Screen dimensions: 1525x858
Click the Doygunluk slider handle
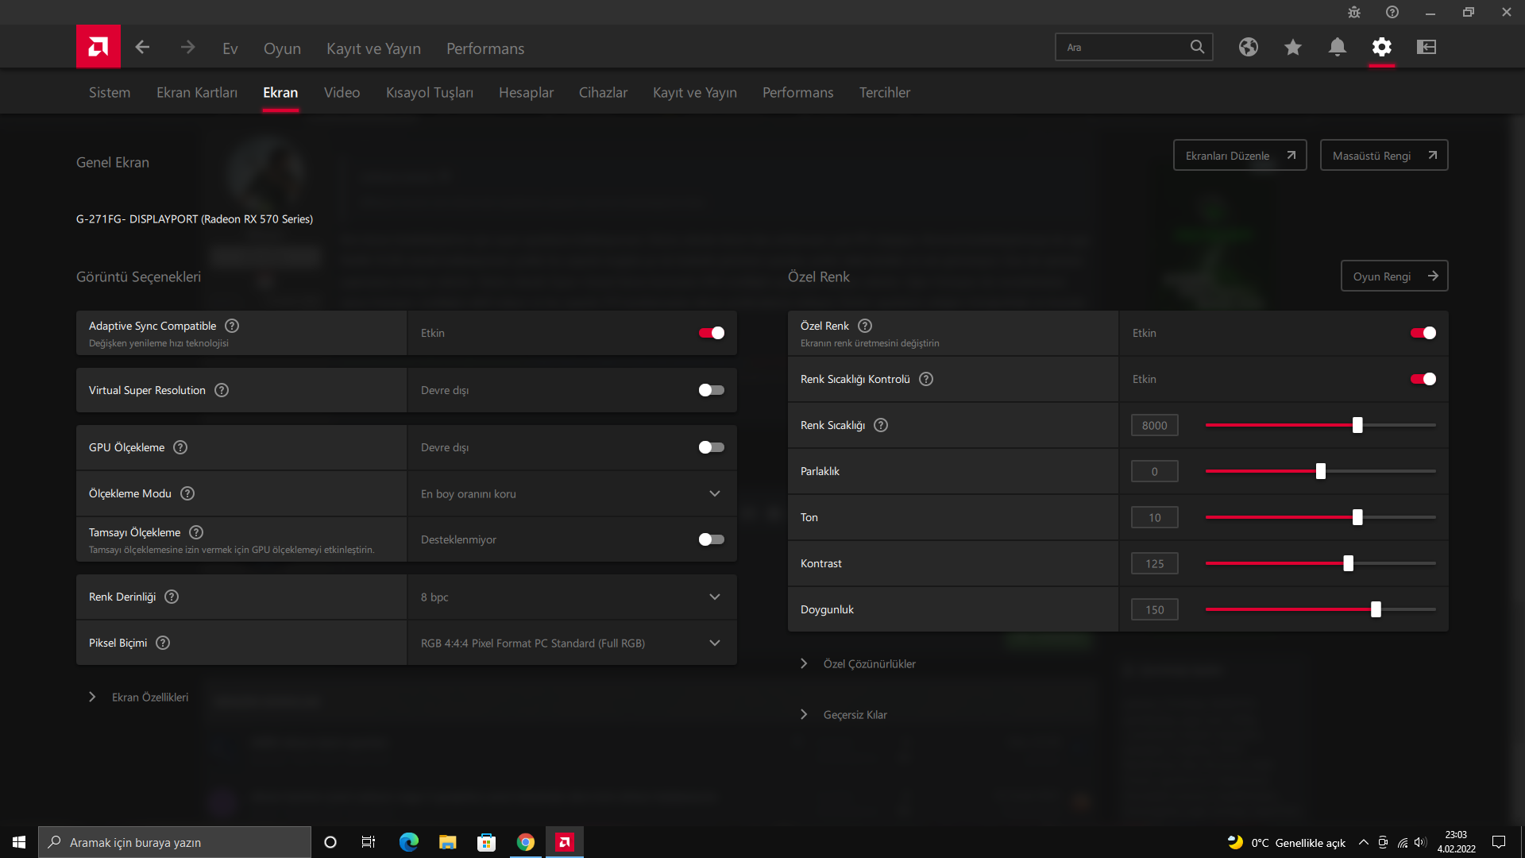tap(1376, 609)
